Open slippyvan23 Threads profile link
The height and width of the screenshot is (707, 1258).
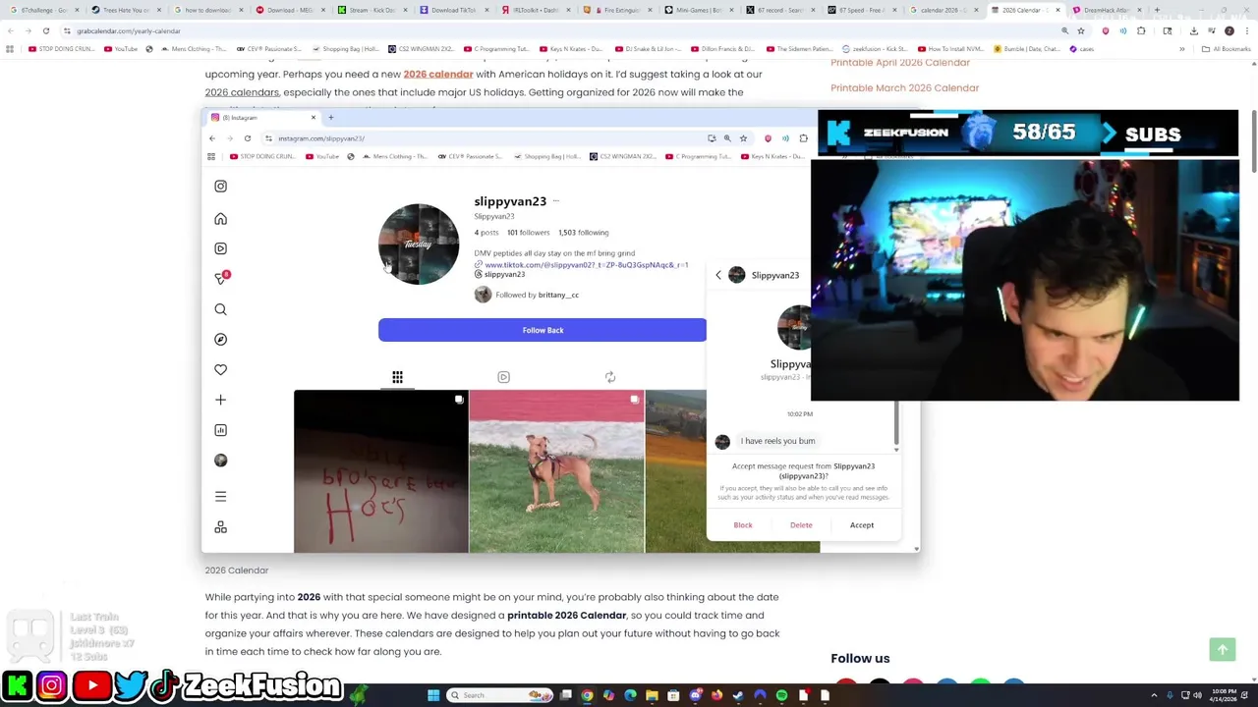pyautogui.click(x=498, y=274)
